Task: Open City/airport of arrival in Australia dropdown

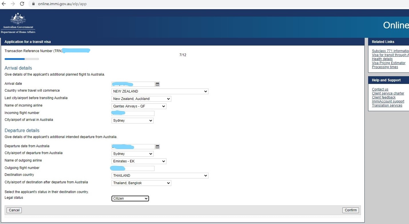Action: 132,121
